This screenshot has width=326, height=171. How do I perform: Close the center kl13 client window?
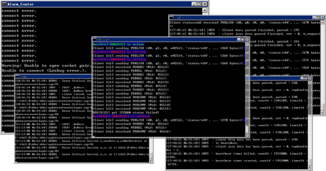pyautogui.click(x=247, y=39)
